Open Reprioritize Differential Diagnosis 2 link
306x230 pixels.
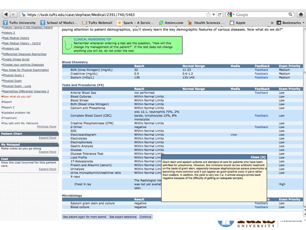tap(26, 91)
